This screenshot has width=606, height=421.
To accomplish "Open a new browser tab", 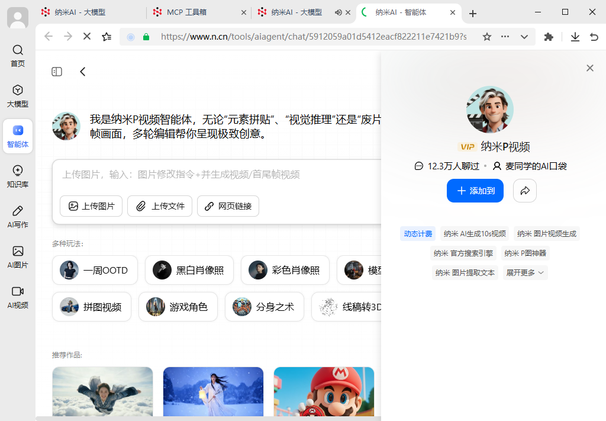I will [473, 14].
